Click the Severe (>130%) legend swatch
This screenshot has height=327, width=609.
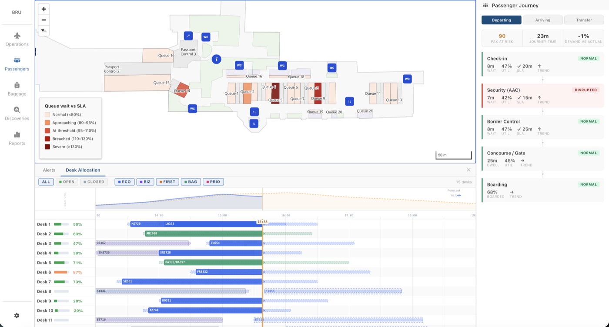click(47, 147)
